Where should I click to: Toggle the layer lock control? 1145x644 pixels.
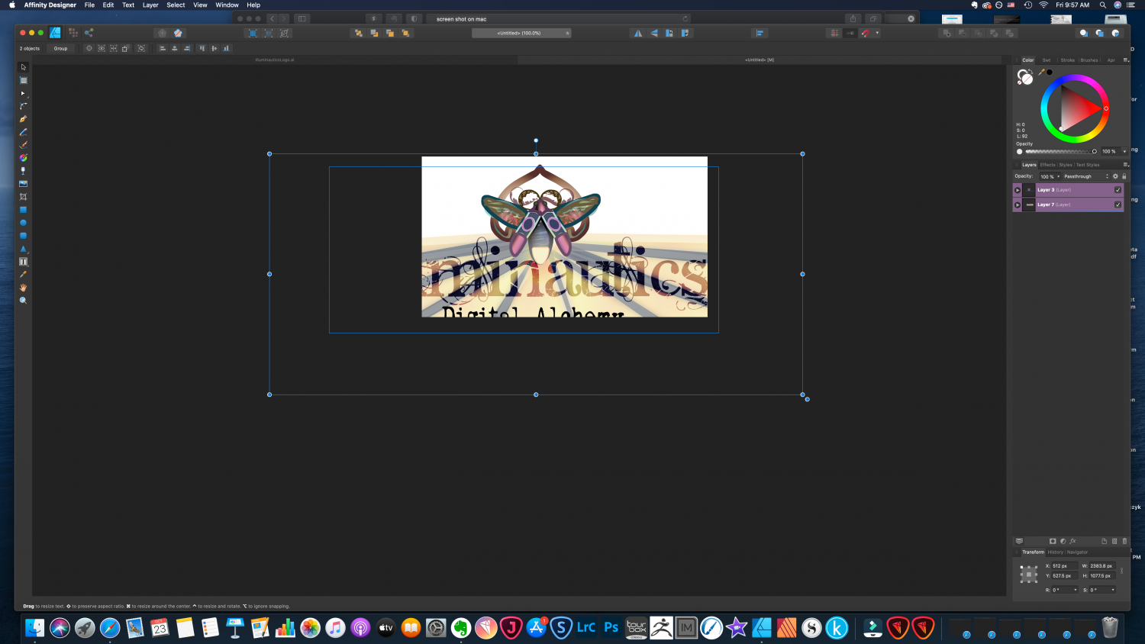pos(1124,176)
